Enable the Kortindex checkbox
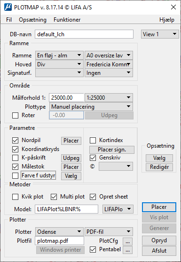The image size is (181, 262). [93, 140]
